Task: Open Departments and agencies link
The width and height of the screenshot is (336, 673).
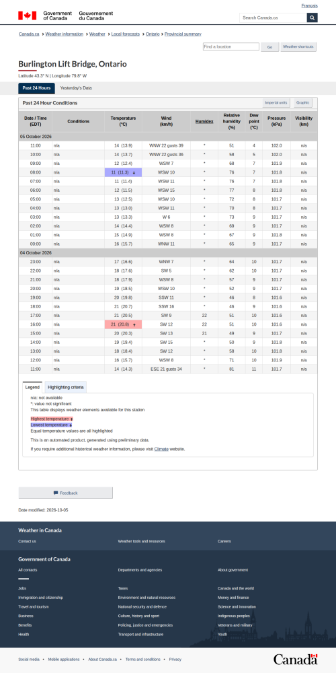Action: [x=140, y=570]
